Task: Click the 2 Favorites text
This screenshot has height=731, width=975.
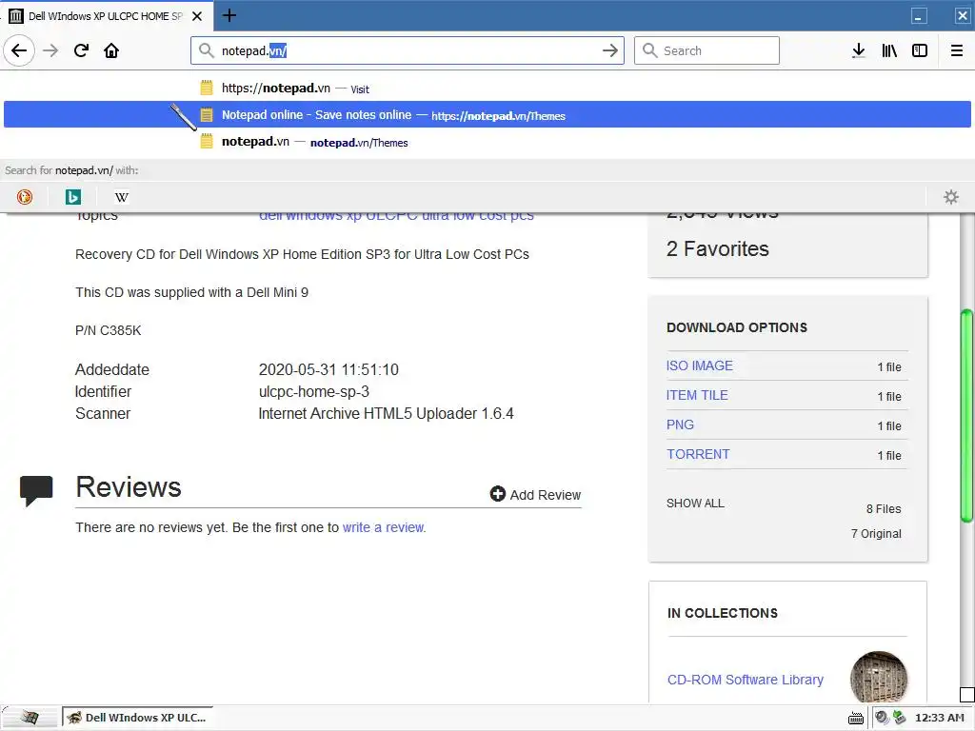Action: pos(718,248)
